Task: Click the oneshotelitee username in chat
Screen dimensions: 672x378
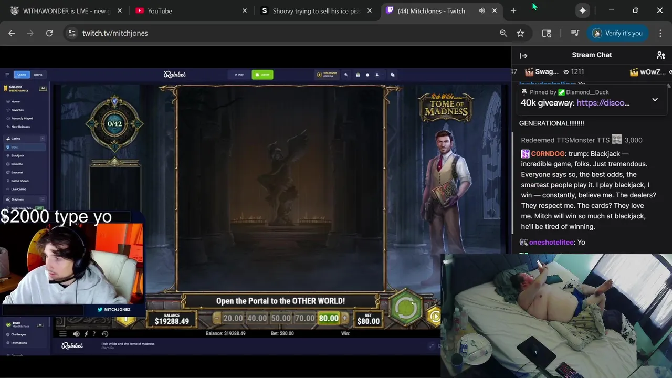Action: [551, 243]
